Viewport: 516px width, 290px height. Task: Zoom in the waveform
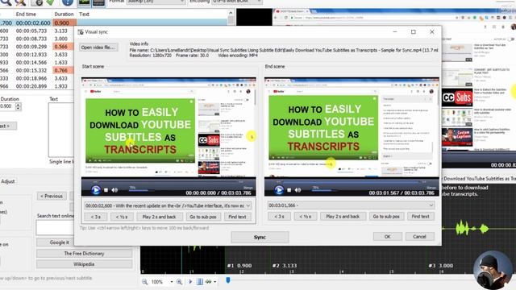pos(179,282)
